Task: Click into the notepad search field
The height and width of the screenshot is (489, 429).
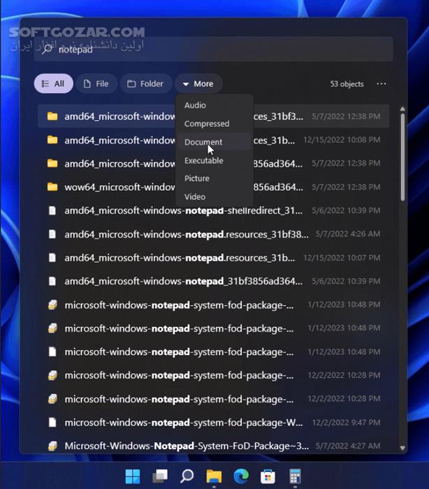Action: pyautogui.click(x=213, y=50)
